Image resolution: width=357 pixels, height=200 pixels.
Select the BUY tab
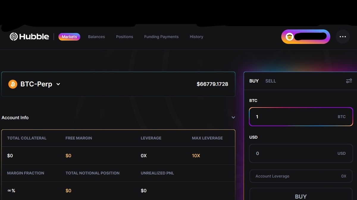tap(254, 81)
